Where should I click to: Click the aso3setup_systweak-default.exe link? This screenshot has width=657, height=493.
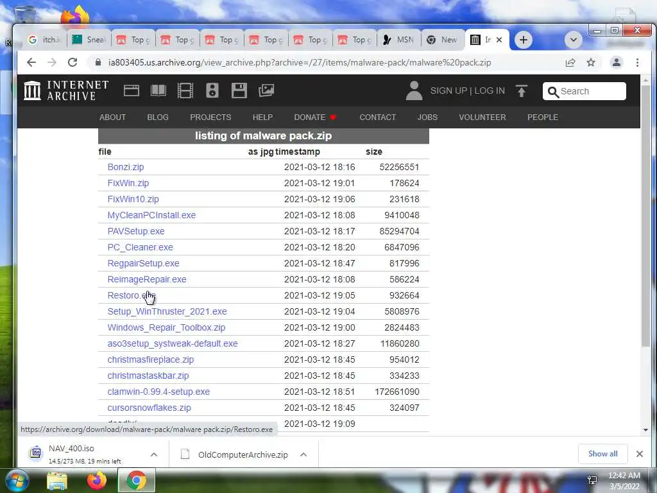click(x=172, y=344)
